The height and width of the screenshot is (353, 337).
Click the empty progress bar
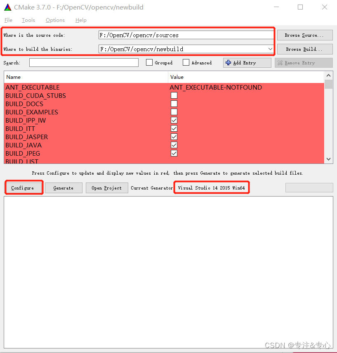[x=309, y=188]
